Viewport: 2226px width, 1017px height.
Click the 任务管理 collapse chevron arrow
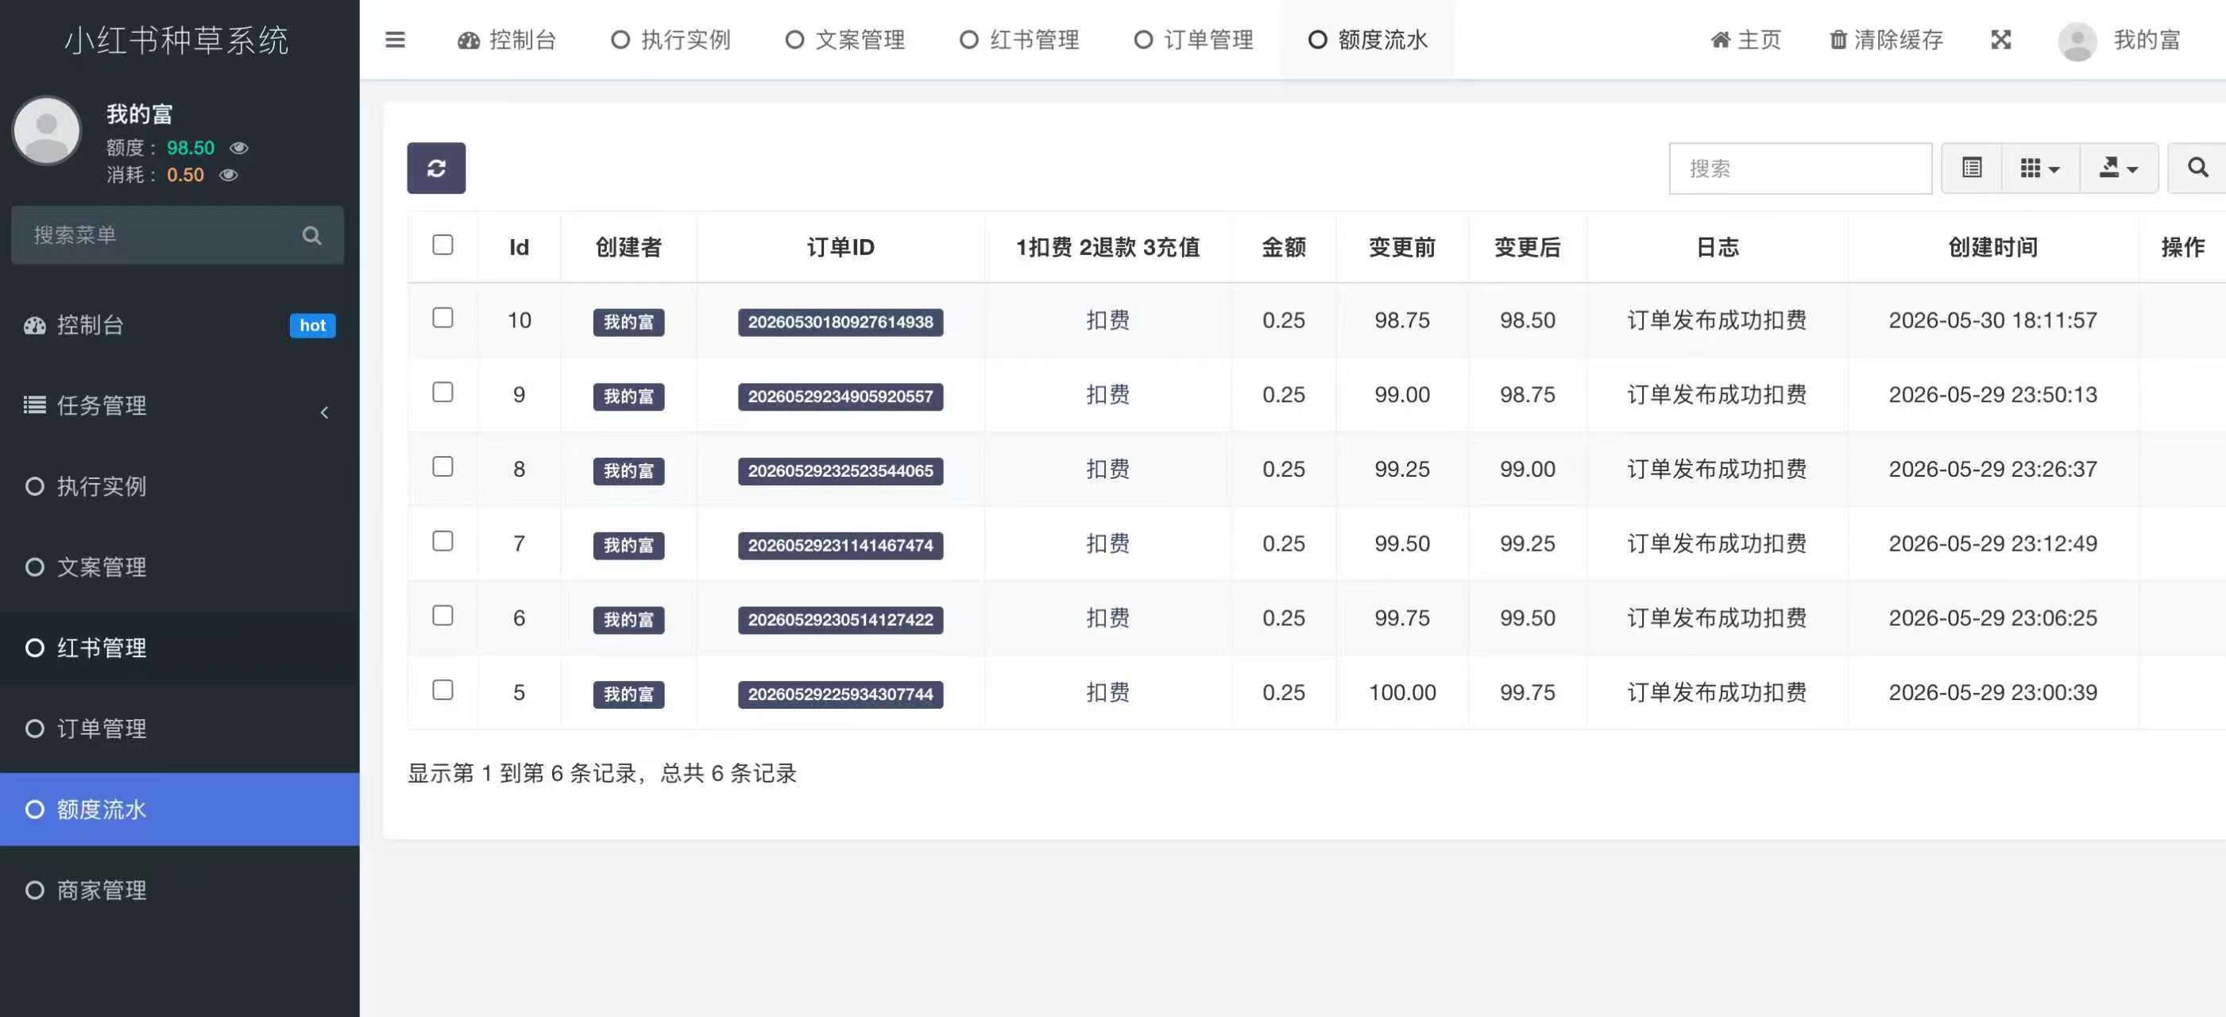pyautogui.click(x=324, y=412)
